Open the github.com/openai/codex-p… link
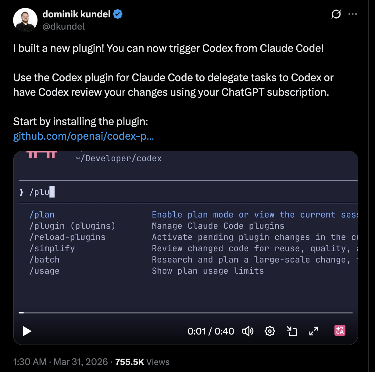375x372 pixels. point(84,136)
